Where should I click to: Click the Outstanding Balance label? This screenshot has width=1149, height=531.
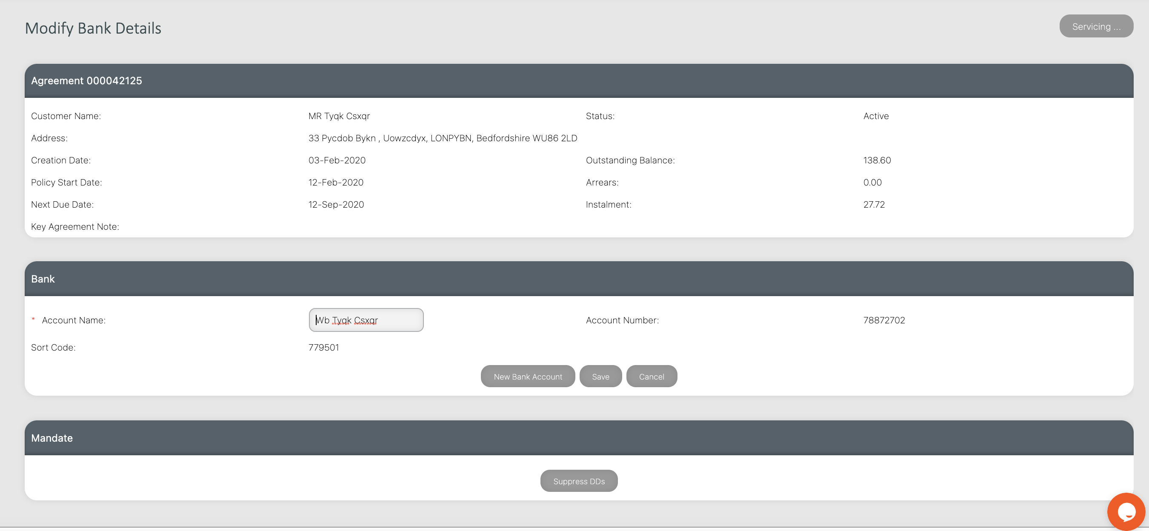pos(630,160)
